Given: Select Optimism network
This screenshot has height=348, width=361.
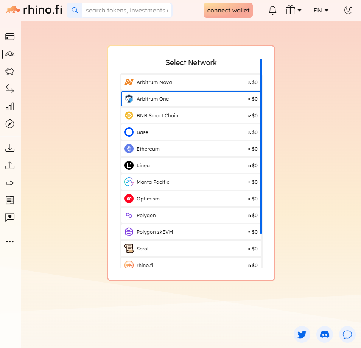Looking at the screenshot, I should coord(191,199).
